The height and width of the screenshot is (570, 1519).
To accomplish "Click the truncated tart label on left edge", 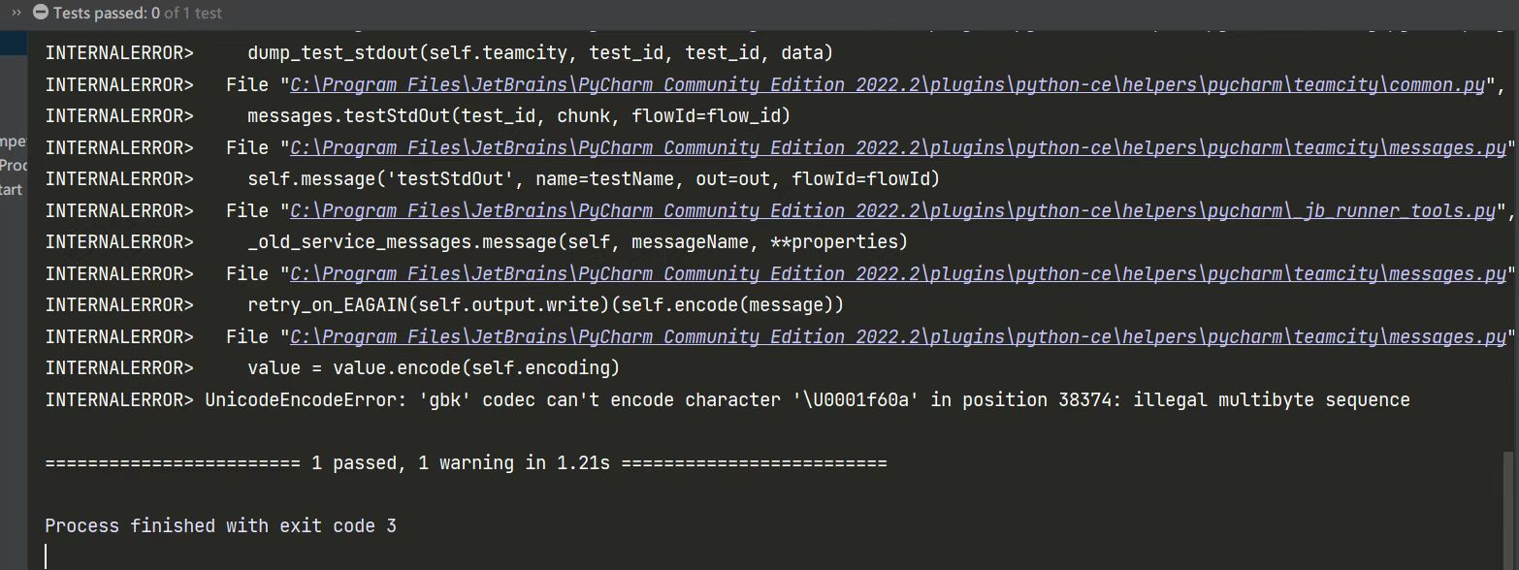I will (10, 189).
